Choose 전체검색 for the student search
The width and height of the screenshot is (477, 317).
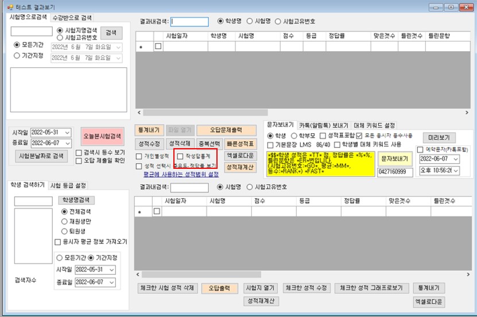point(64,211)
